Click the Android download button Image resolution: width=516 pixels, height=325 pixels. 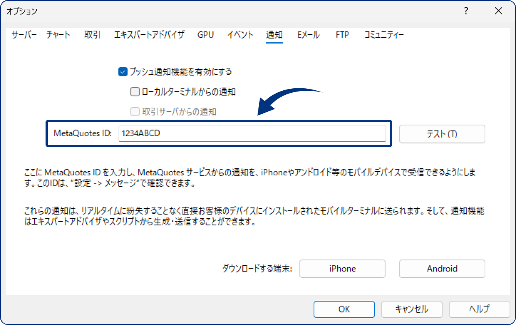pyautogui.click(x=442, y=269)
